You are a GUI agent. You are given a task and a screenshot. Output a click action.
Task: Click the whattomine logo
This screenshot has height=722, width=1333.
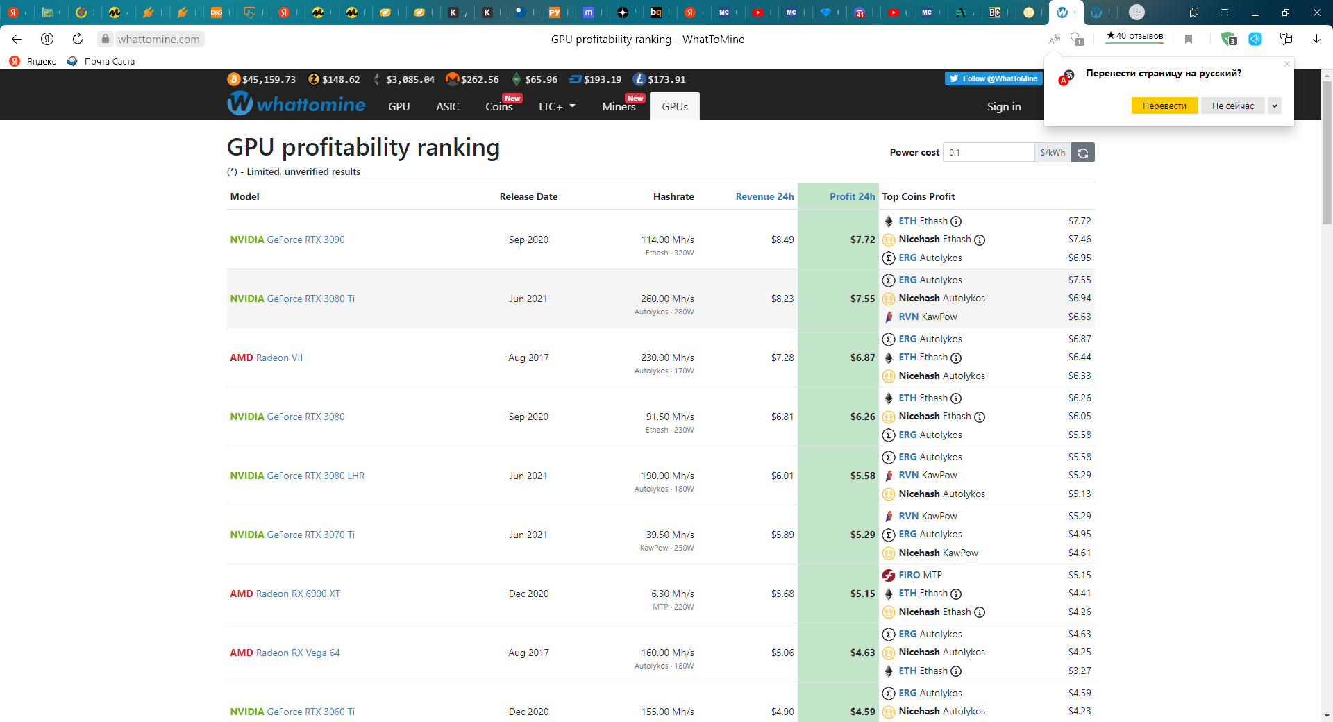pyautogui.click(x=296, y=104)
